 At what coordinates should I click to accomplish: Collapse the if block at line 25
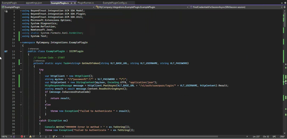(21, 92)
